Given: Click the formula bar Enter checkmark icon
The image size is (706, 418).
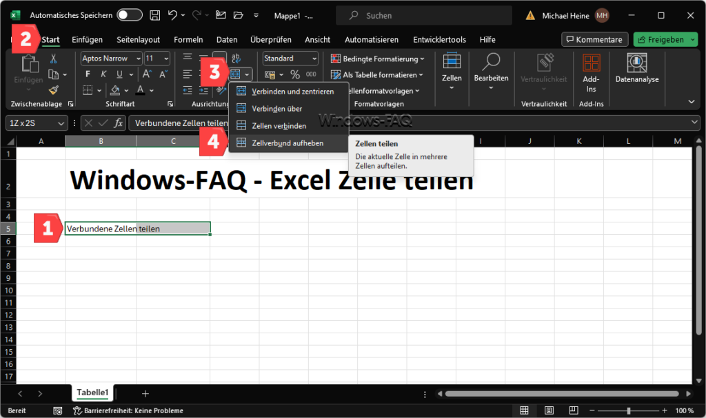Looking at the screenshot, I should (x=103, y=123).
